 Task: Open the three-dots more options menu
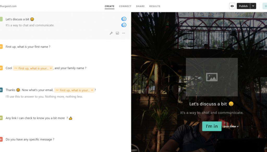124,33
